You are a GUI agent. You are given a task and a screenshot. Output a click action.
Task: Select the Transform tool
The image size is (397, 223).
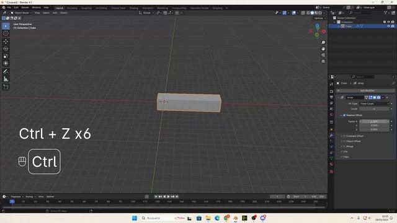(6, 63)
